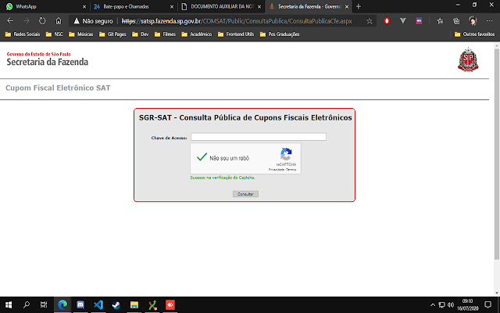
Task: Open the 'Git Pages' bookmarks folder
Action: point(112,34)
